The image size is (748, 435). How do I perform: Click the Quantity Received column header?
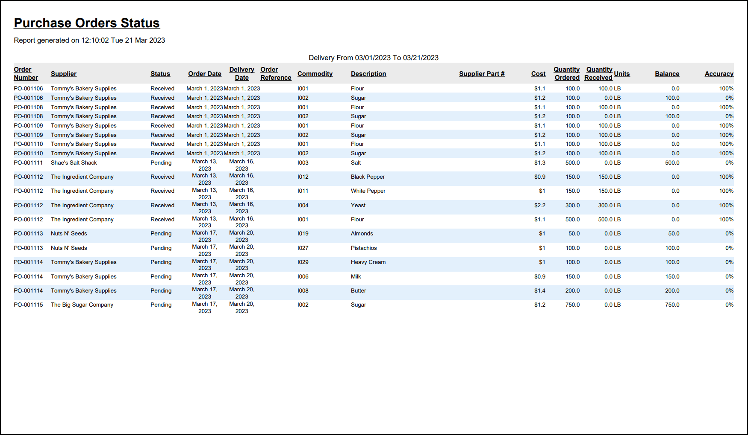599,73
